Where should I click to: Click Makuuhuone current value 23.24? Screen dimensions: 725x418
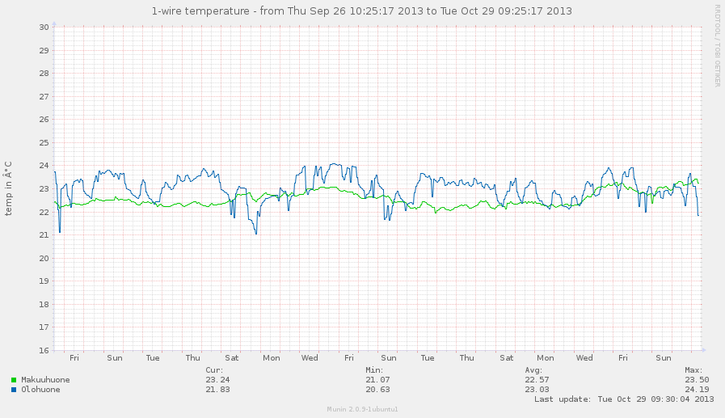coord(217,380)
